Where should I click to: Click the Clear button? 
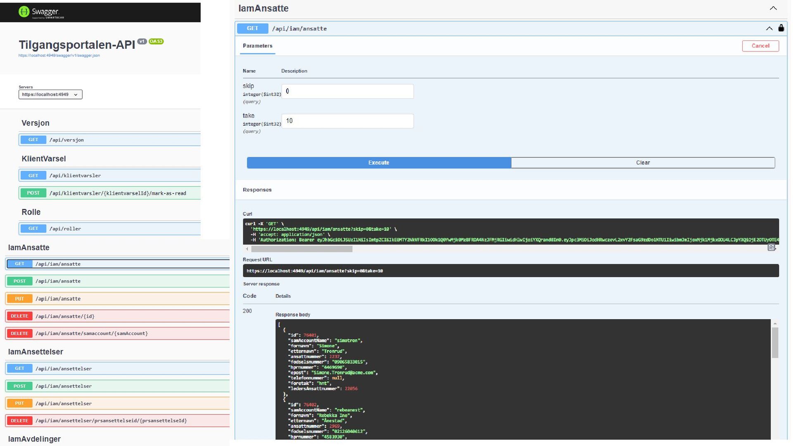coord(643,163)
